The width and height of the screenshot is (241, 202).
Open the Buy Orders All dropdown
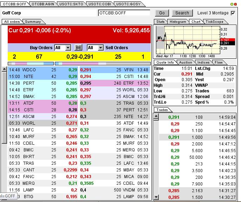point(68,48)
